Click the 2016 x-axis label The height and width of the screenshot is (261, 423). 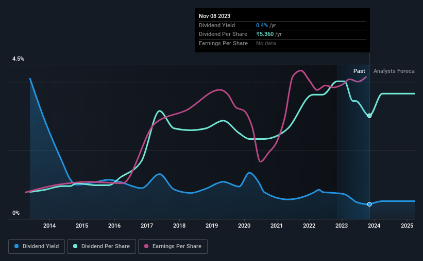pyautogui.click(x=114, y=226)
